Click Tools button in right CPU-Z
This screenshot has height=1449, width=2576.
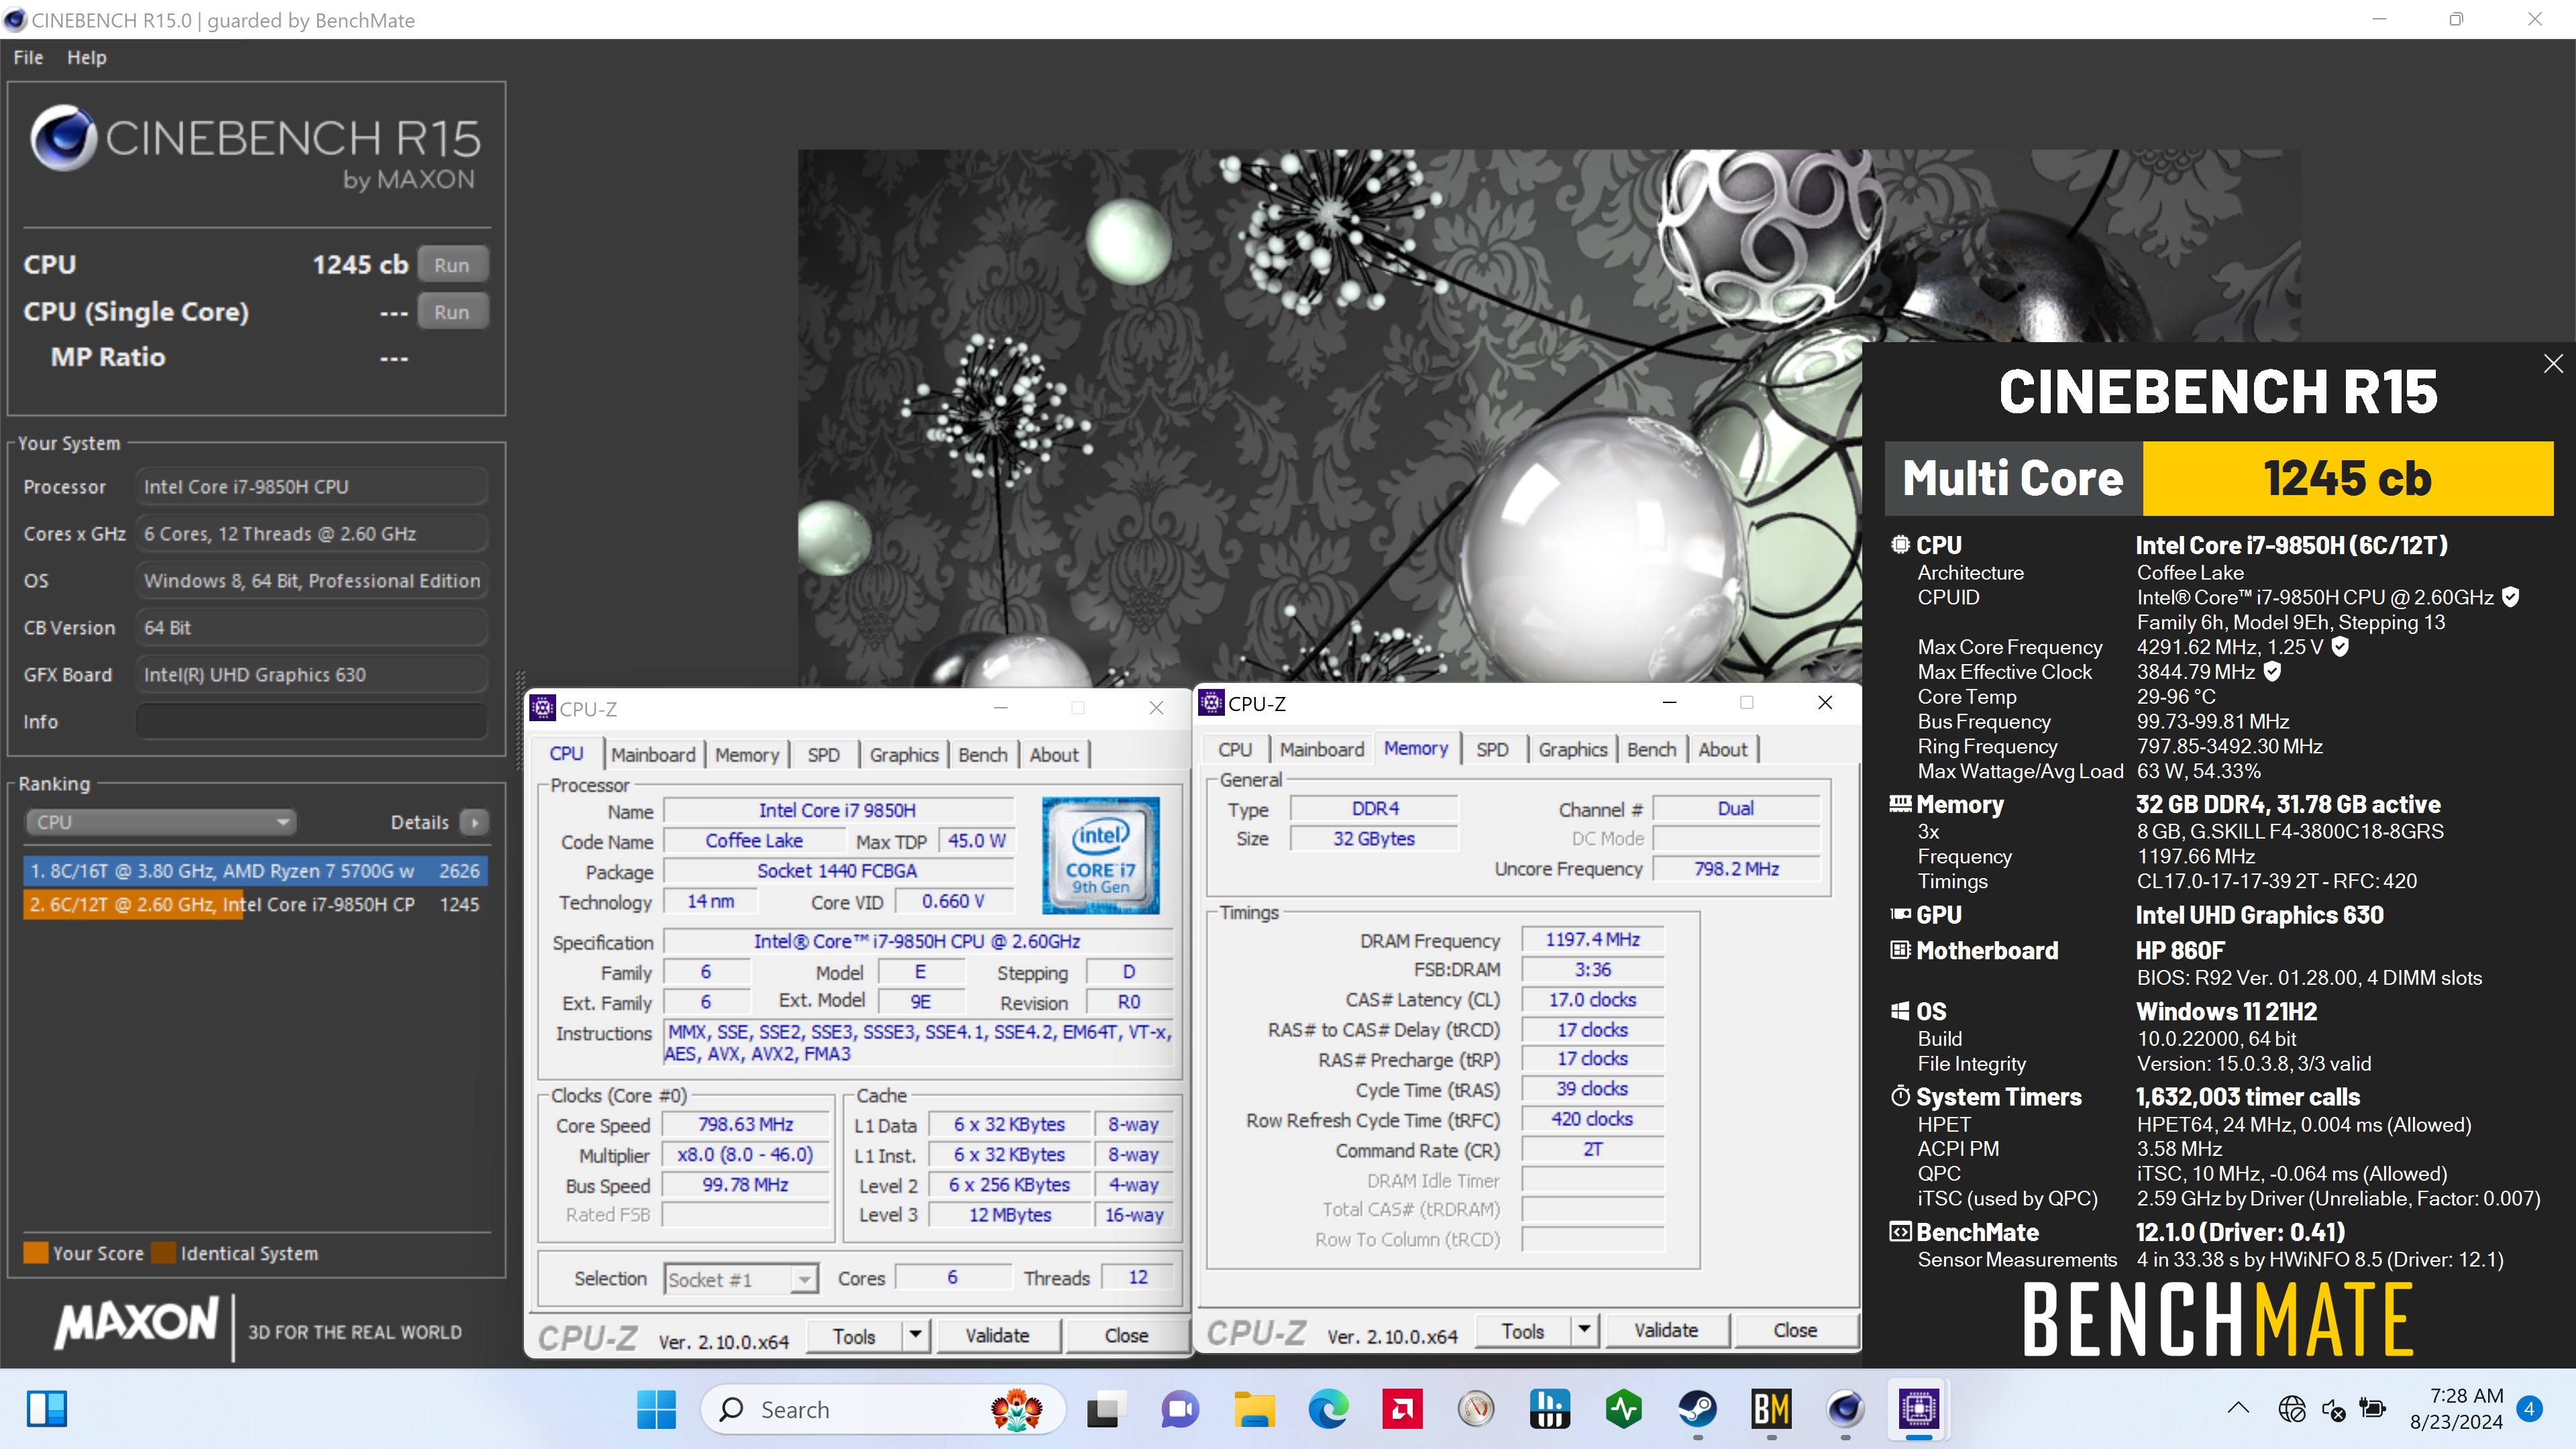(x=1523, y=1331)
